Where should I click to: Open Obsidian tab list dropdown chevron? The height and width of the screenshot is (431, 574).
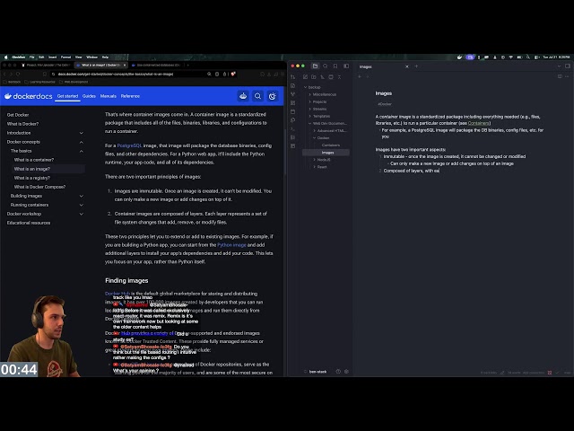point(559,66)
